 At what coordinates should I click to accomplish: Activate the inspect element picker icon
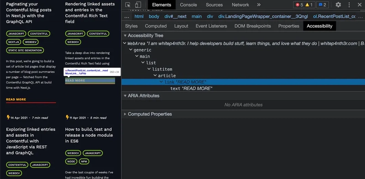[128, 5]
